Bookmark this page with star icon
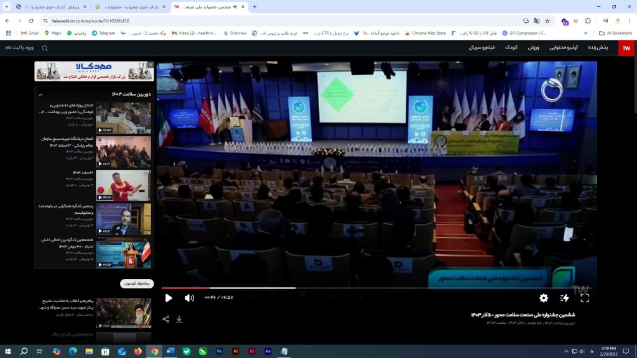637x358 pixels. click(x=547, y=21)
